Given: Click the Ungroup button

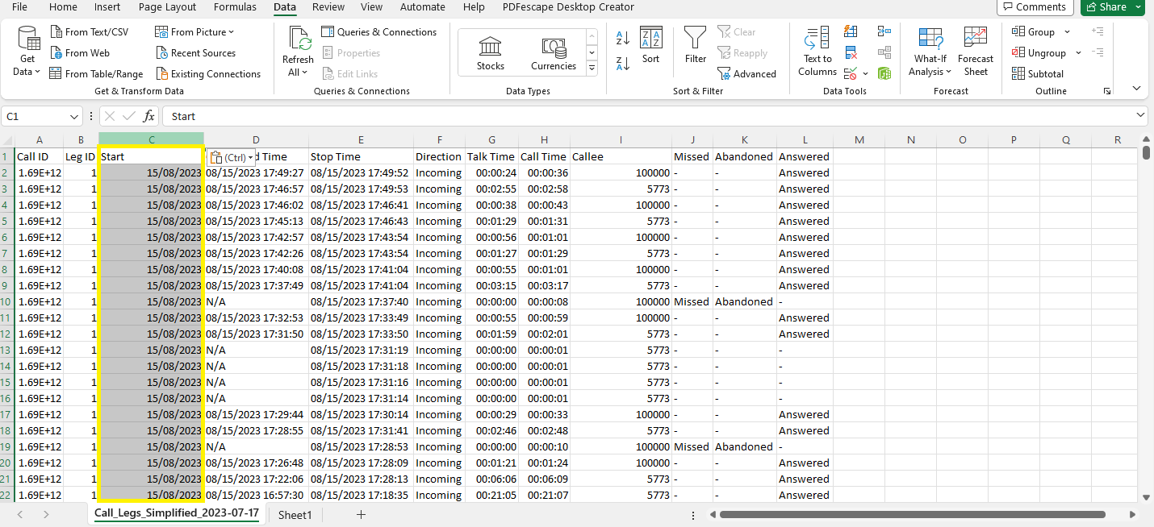Looking at the screenshot, I should [x=1039, y=53].
